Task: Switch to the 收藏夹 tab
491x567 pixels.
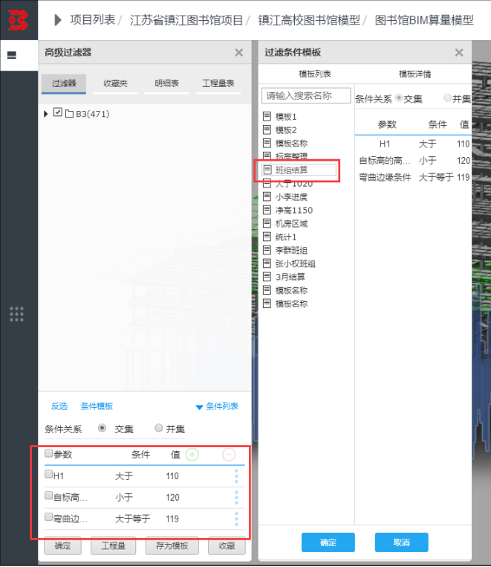Action: [x=115, y=83]
